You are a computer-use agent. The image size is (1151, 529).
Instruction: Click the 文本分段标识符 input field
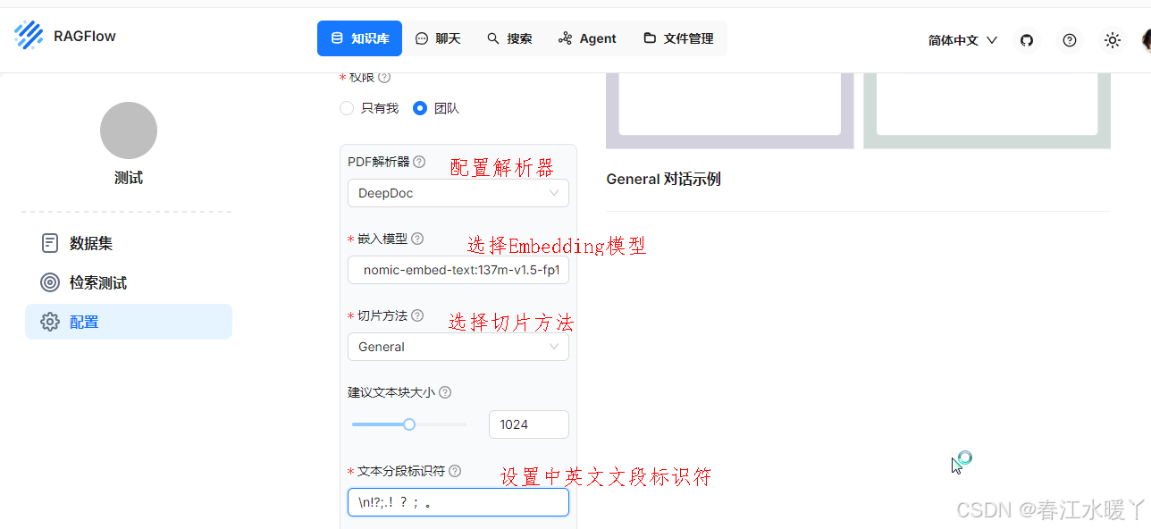click(458, 502)
